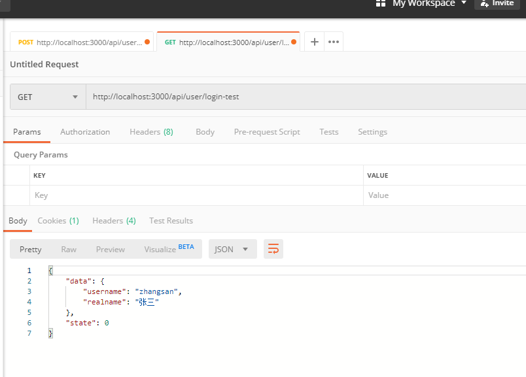Toggle the wrap lines icon in response

point(273,249)
